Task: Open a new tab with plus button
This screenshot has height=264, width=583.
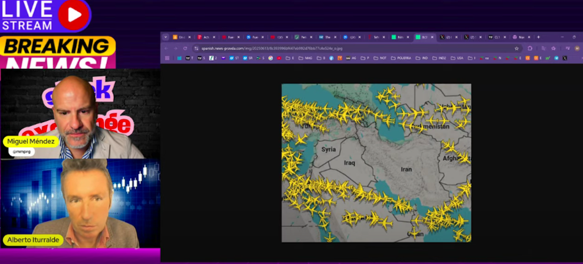Action: [538, 37]
